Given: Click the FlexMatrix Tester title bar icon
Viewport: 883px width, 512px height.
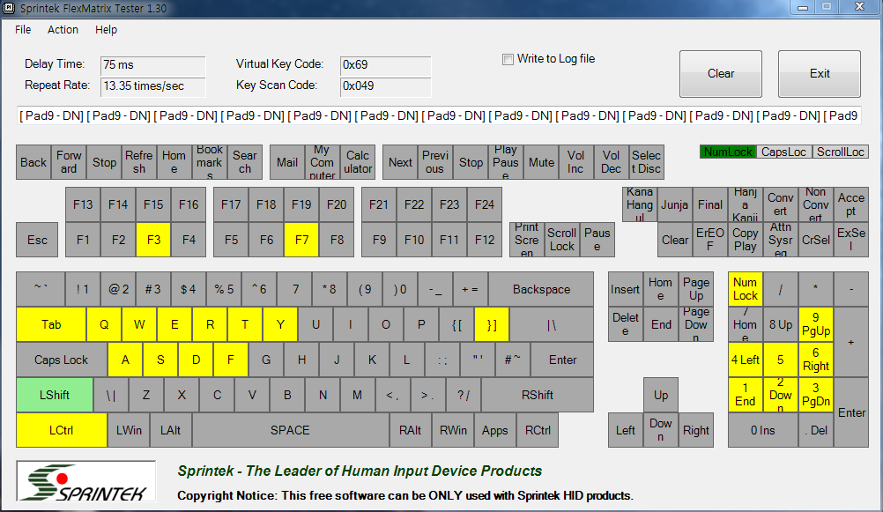Looking at the screenshot, I should click(8, 8).
